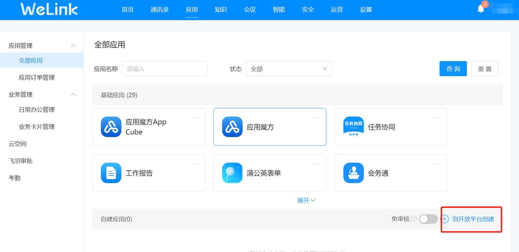Click the WeLink logo
Viewport: 519px width, 252px height.
(x=49, y=9)
